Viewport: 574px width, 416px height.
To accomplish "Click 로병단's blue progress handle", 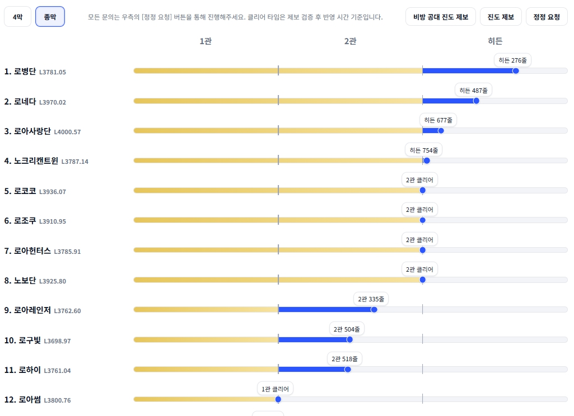I will pyautogui.click(x=516, y=71).
